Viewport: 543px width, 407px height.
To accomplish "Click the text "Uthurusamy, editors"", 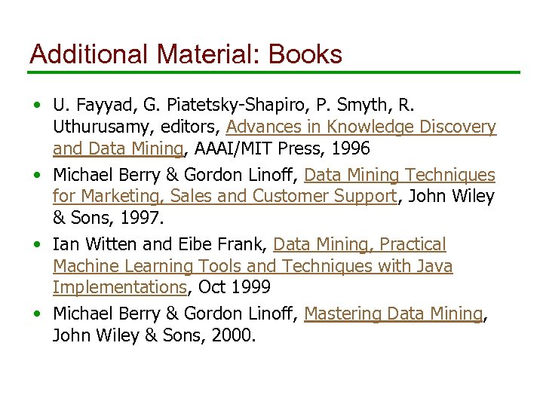I will (x=135, y=127).
